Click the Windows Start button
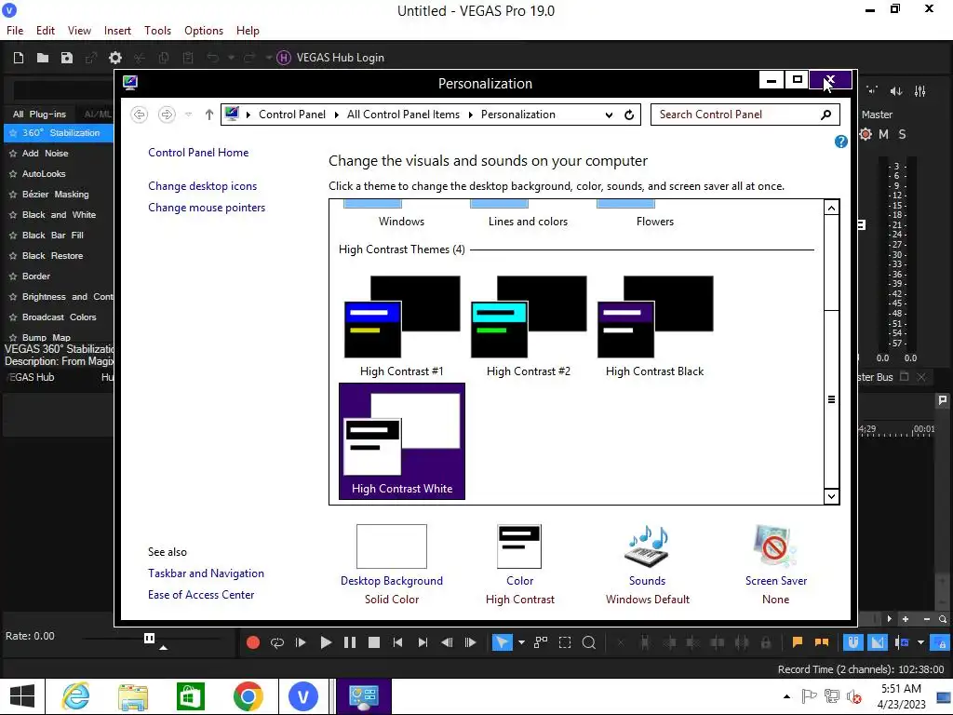The height and width of the screenshot is (715, 953). click(x=22, y=696)
